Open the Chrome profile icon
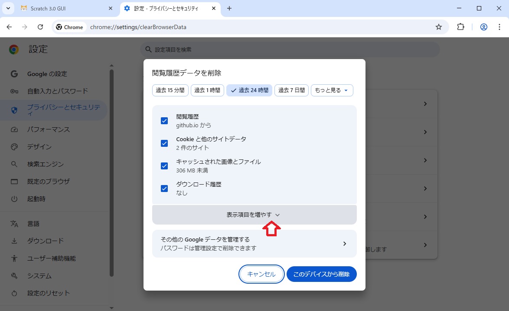509x311 pixels. 484,27
